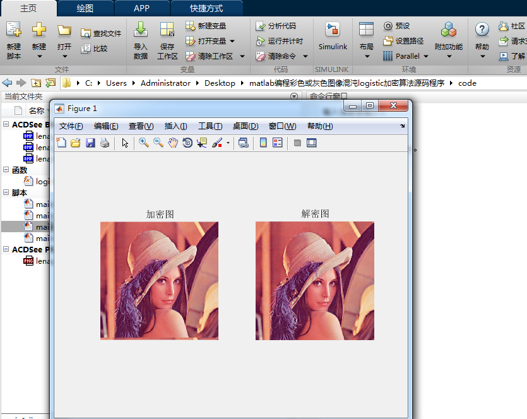The height and width of the screenshot is (419, 527).
Task: Switch to the 绘图 (Plots) tab
Action: (85, 8)
